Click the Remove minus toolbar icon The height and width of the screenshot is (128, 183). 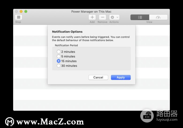pos(102,17)
